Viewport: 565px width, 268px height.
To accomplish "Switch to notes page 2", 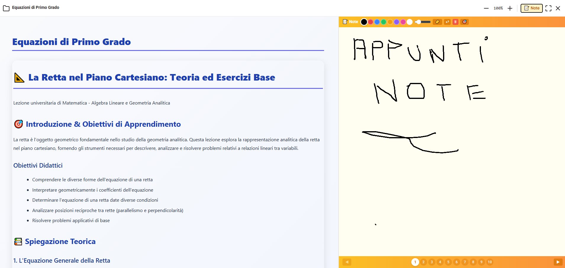I will click(423, 262).
